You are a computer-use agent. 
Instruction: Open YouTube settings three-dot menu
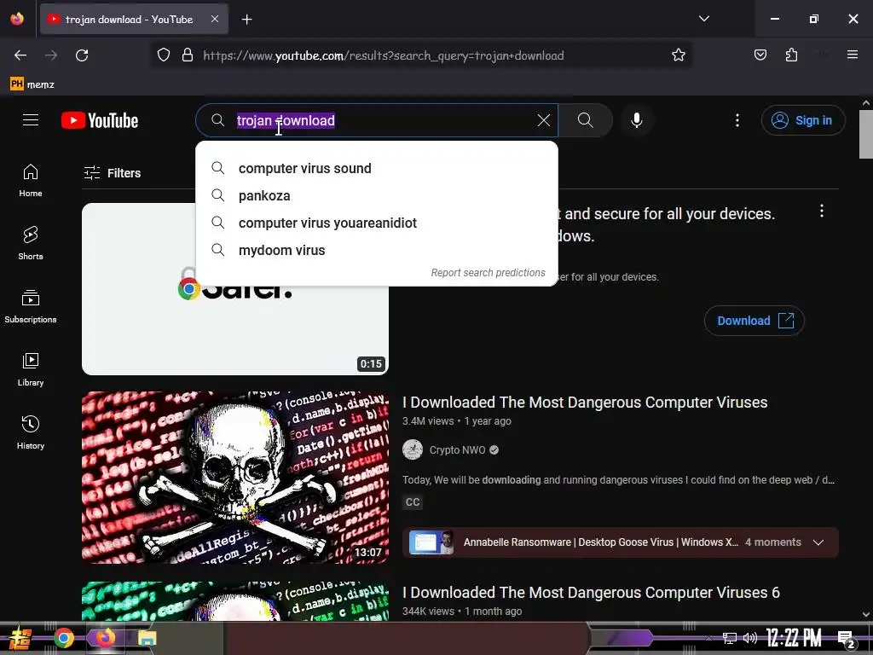coord(737,120)
